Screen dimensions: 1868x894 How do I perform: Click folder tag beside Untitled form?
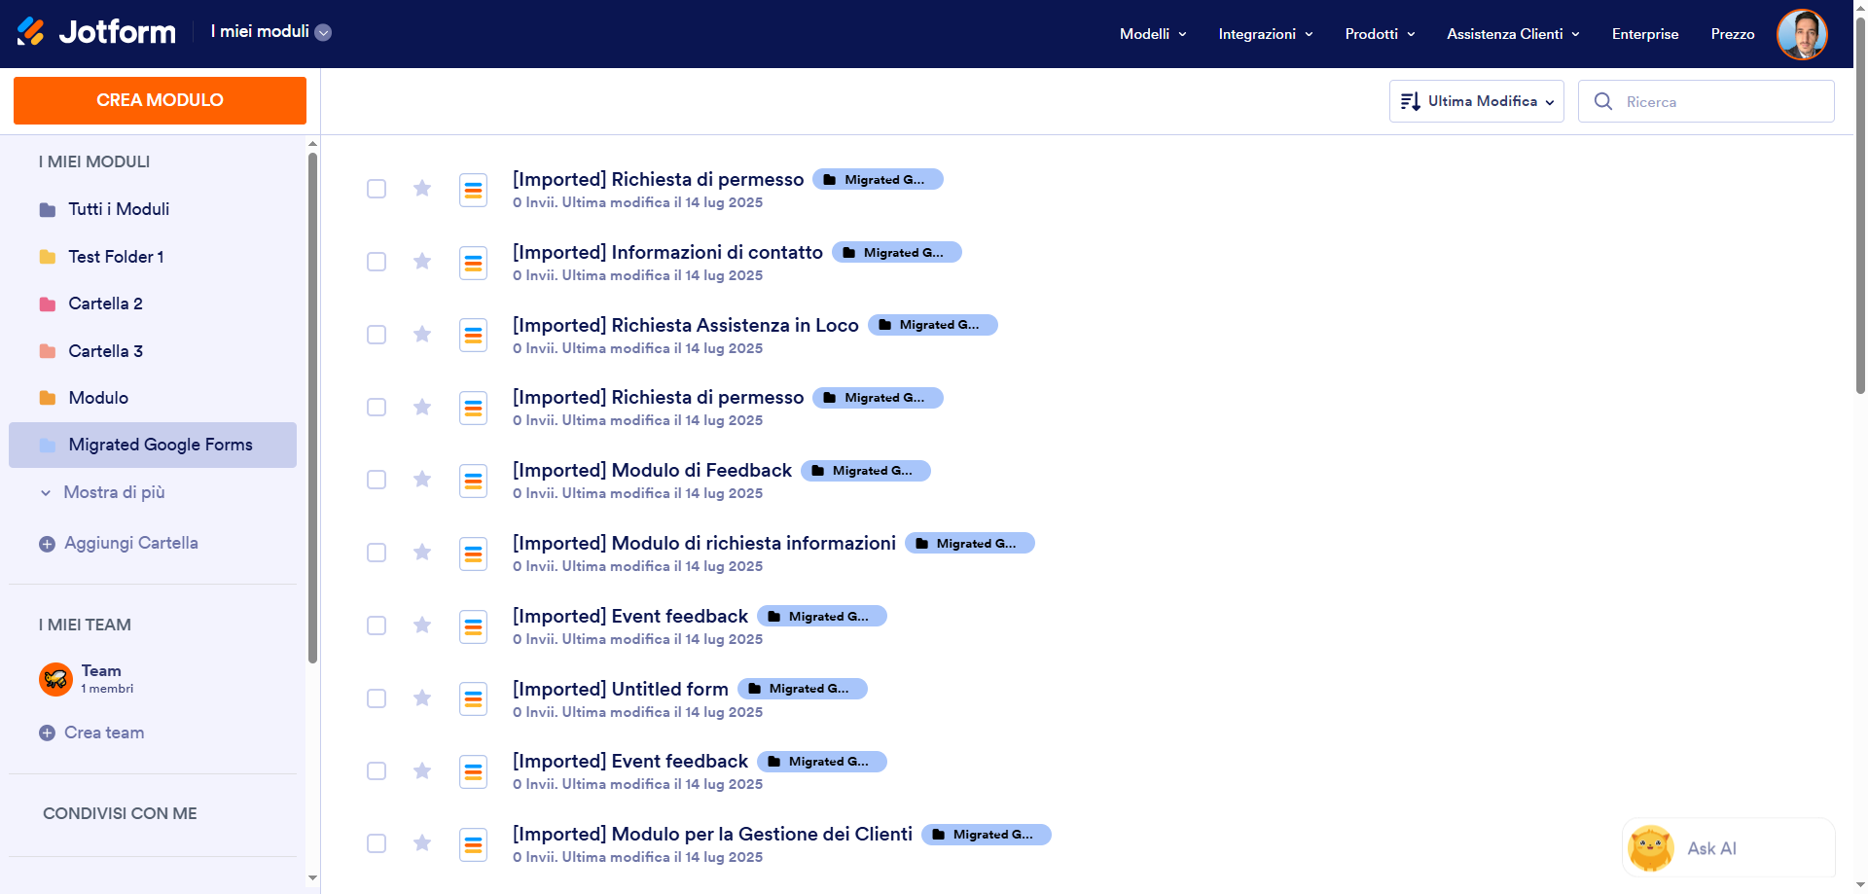point(803,689)
